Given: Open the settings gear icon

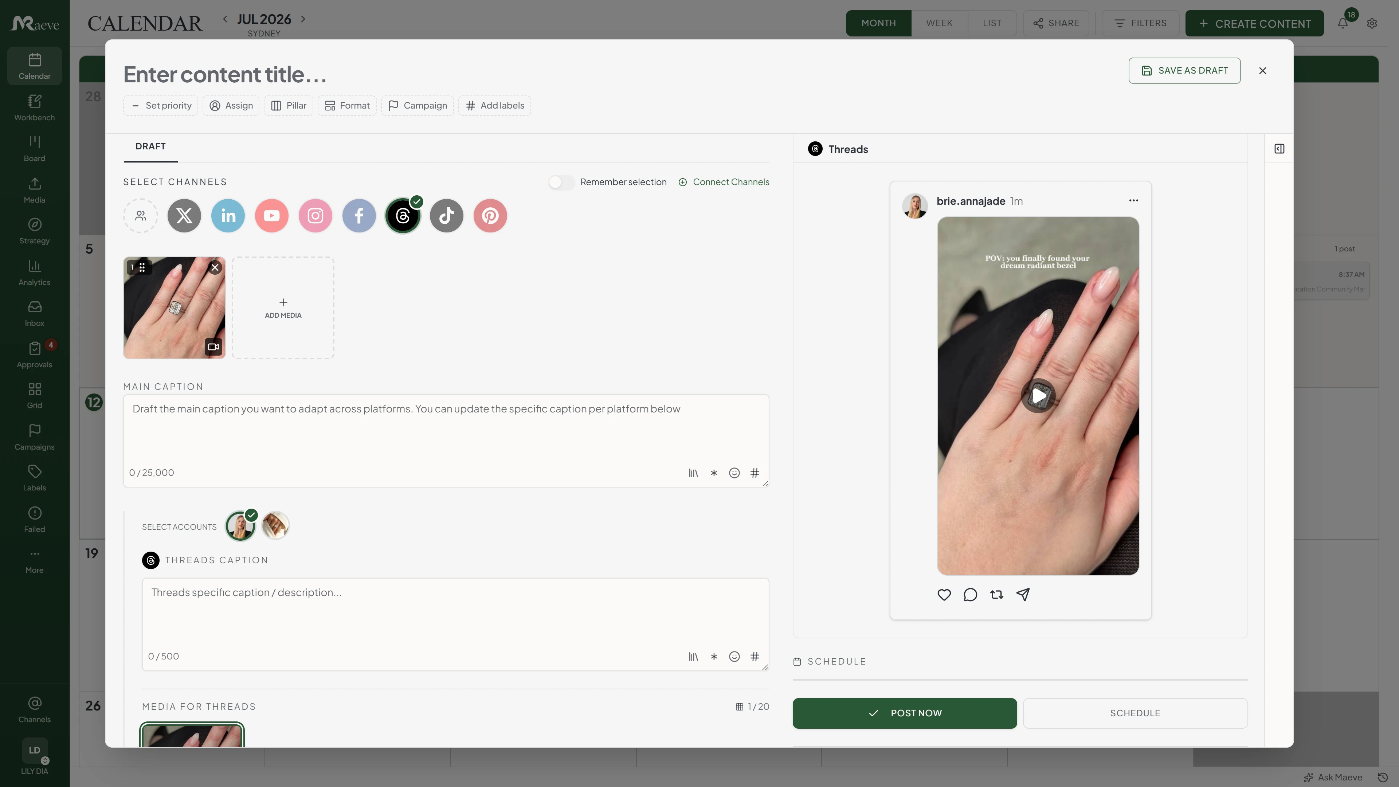Looking at the screenshot, I should coord(1372,23).
